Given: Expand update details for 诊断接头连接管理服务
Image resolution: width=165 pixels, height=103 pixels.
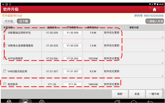Looking at the screenshot, I should pyautogui.click(x=162, y=50).
